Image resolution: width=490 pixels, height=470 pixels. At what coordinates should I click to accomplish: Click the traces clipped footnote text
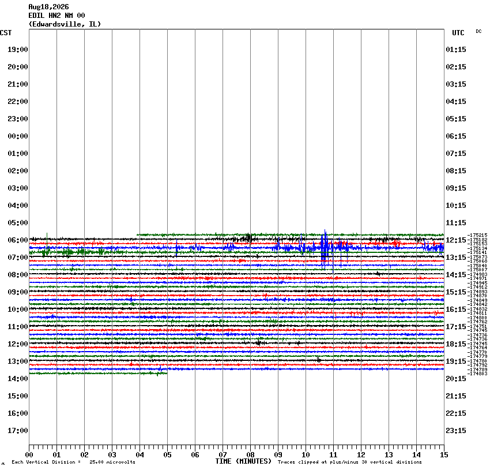[350, 462]
